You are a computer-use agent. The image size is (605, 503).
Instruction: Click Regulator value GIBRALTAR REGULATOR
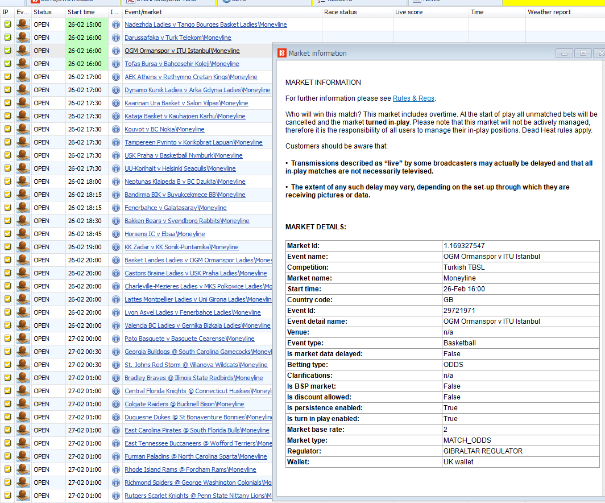tap(483, 451)
